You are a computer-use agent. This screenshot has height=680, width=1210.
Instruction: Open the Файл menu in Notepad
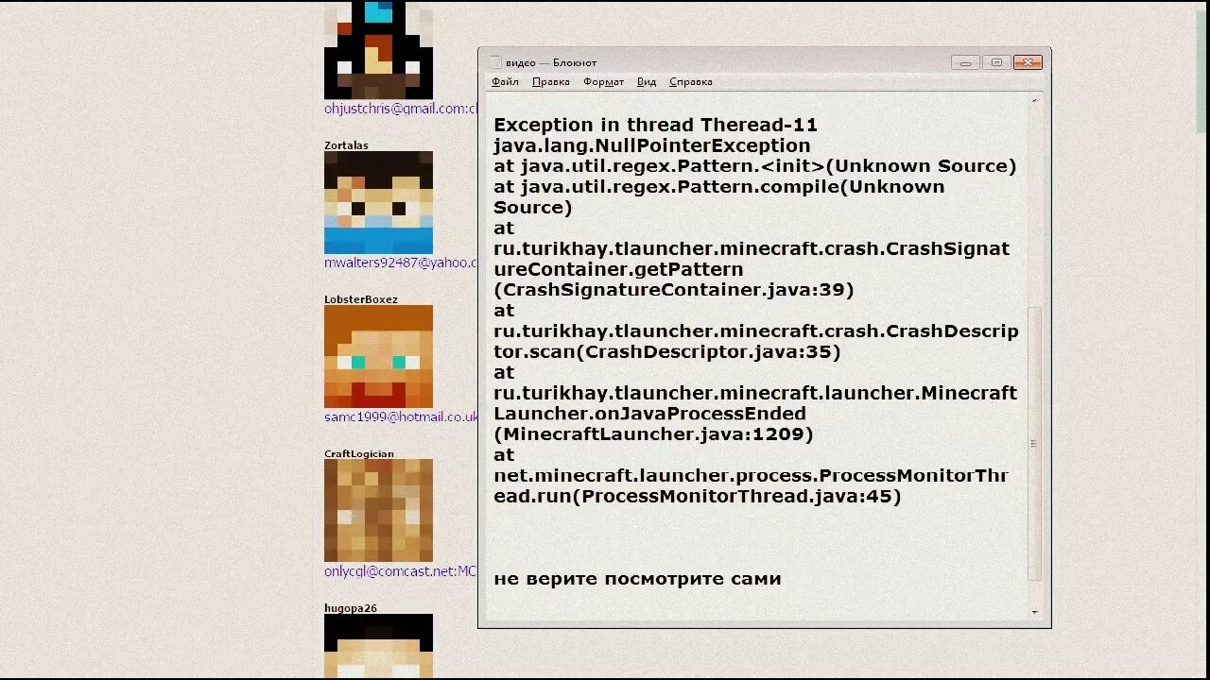tap(505, 82)
